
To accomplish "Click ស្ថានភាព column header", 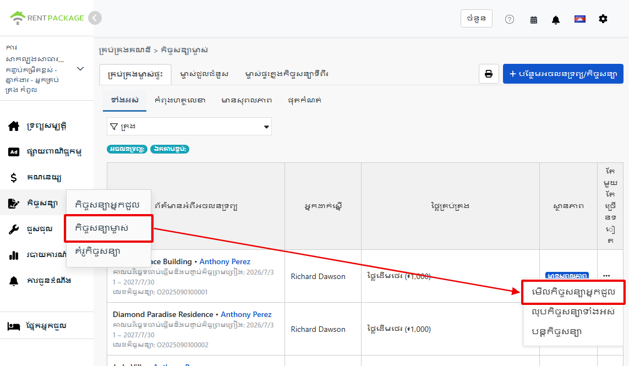I will coord(568,206).
